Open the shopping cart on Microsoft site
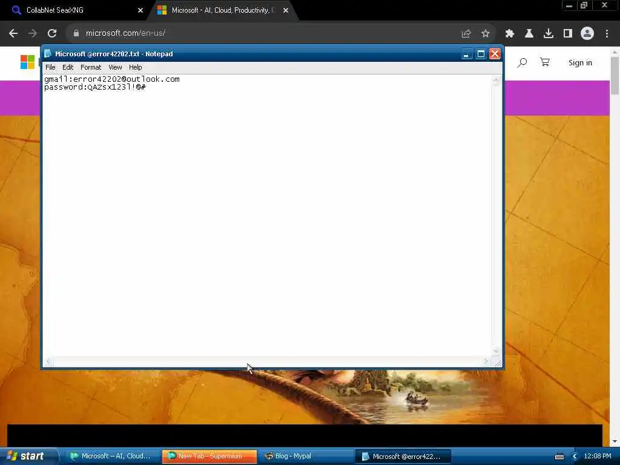Image resolution: width=620 pixels, height=465 pixels. [545, 62]
